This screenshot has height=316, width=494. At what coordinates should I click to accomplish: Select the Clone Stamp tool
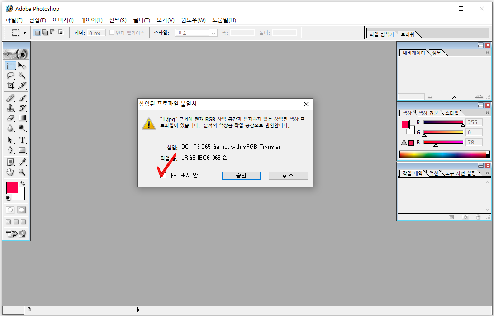10,108
